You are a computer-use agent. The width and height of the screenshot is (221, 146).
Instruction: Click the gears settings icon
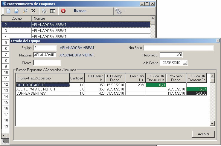pyautogui.click(x=118, y=11)
